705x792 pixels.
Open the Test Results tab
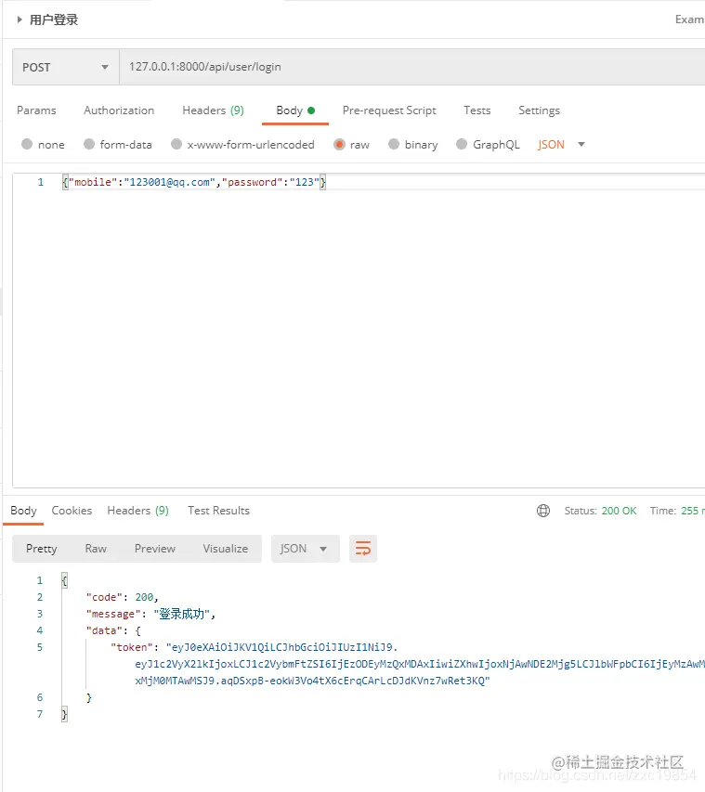(219, 511)
